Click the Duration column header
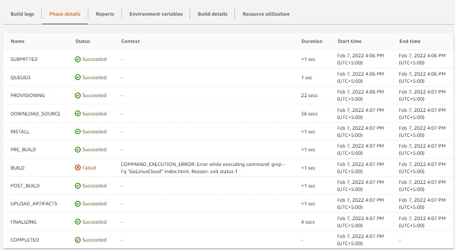 tap(312, 41)
